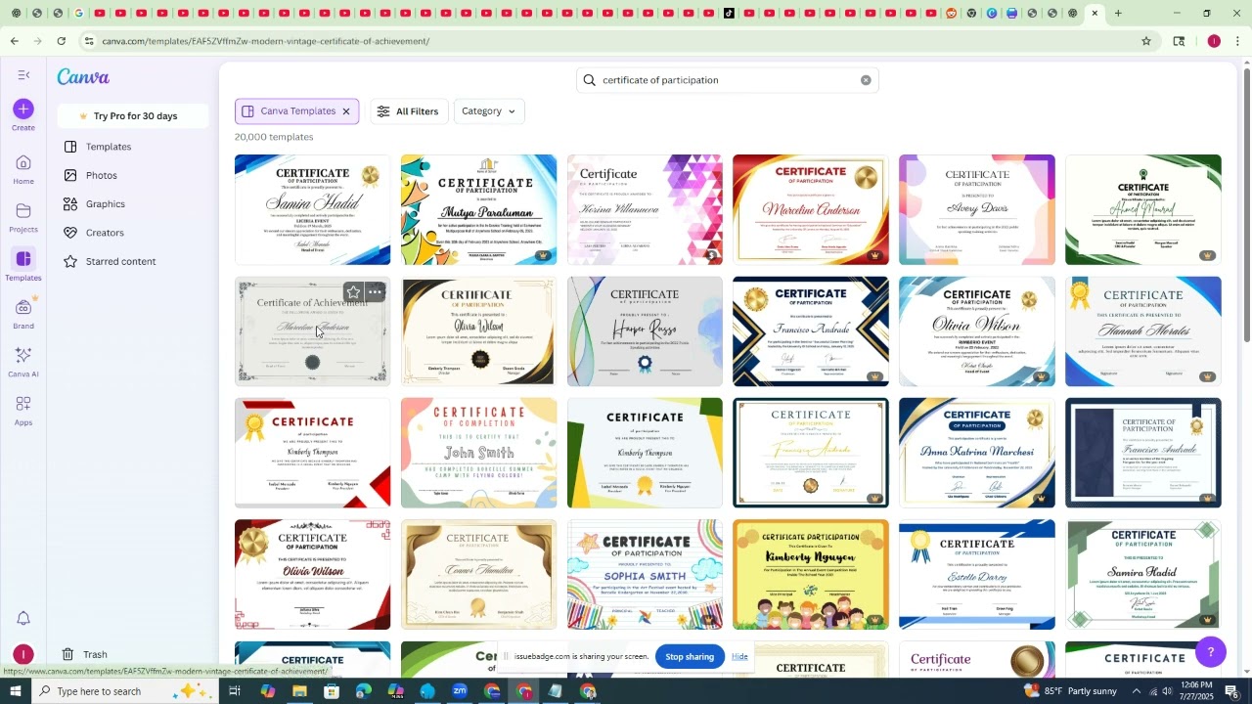Open Windows Start menu
The image size is (1252, 704).
[15, 691]
